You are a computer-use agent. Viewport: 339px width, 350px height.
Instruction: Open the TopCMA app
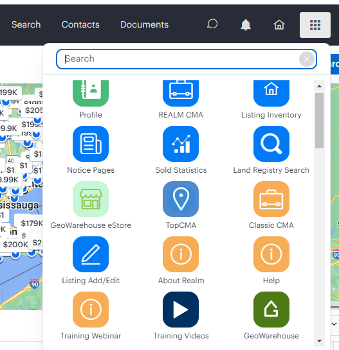(181, 199)
